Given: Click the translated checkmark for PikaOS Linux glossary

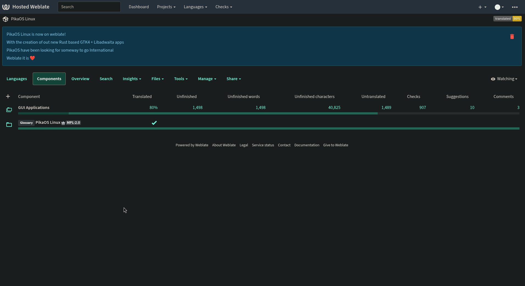Looking at the screenshot, I should 154,123.
